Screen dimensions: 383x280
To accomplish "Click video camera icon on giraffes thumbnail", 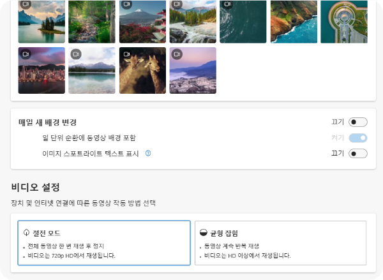I will (126, 54).
